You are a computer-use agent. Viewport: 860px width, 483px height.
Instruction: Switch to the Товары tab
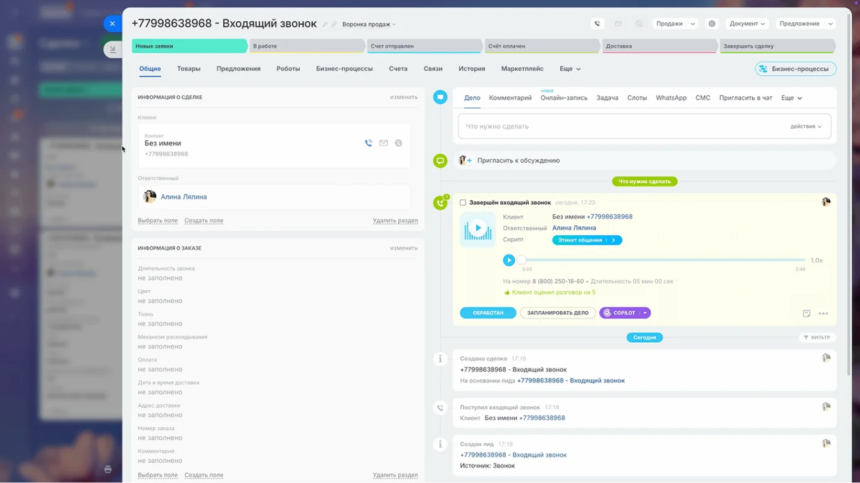pyautogui.click(x=188, y=68)
